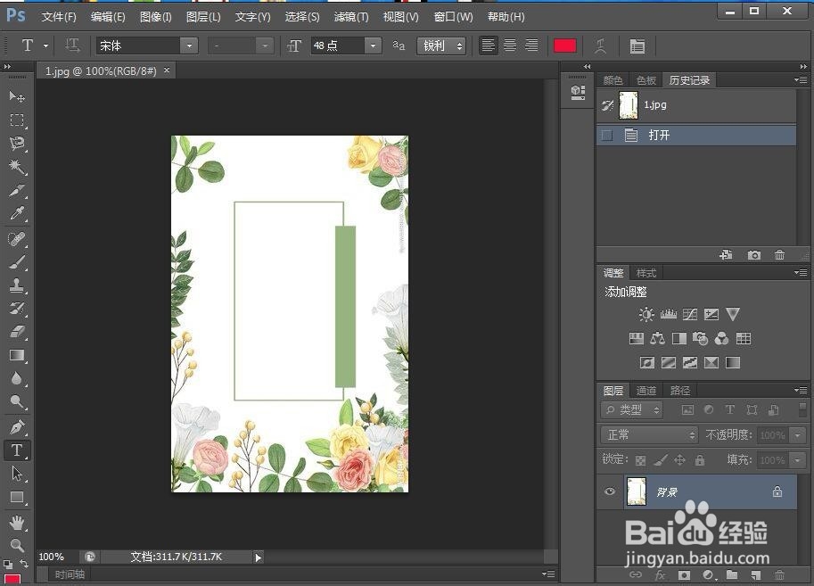Open the font family dropdown 宋体

point(189,45)
